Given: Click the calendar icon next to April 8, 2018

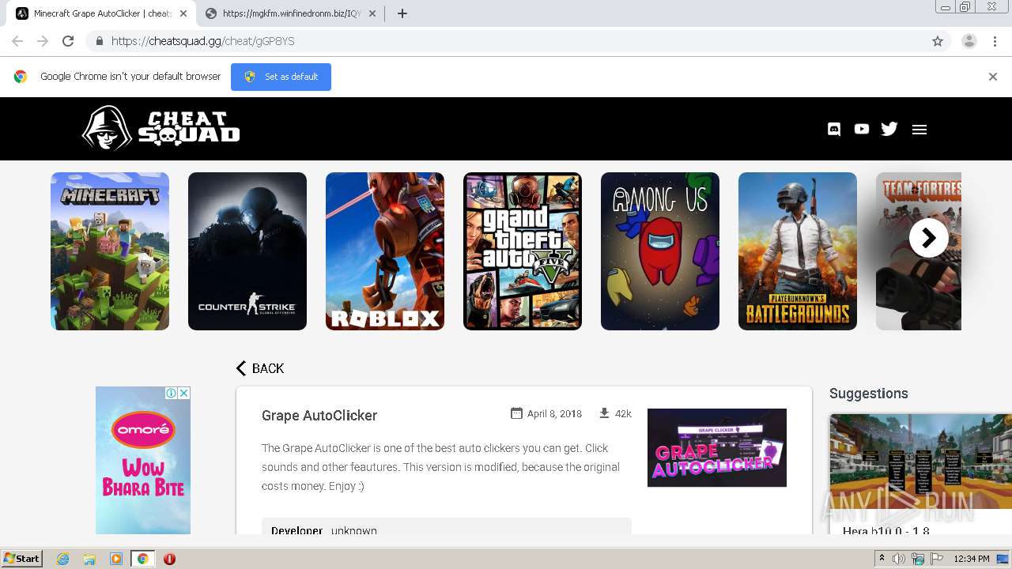Looking at the screenshot, I should pyautogui.click(x=516, y=413).
